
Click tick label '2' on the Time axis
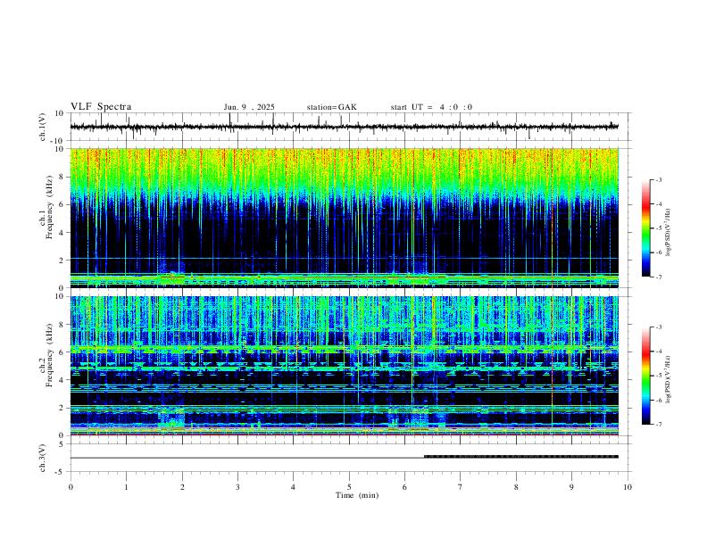pyautogui.click(x=182, y=487)
